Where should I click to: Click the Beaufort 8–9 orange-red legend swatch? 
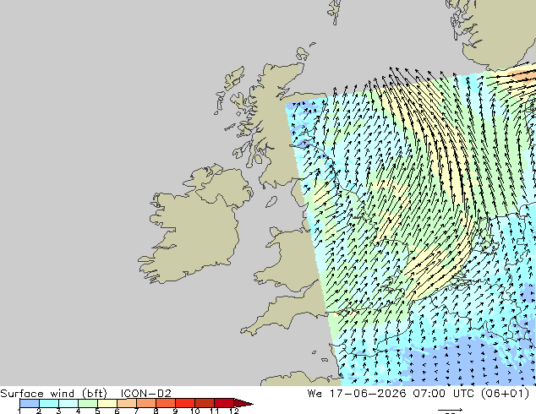click(166, 403)
